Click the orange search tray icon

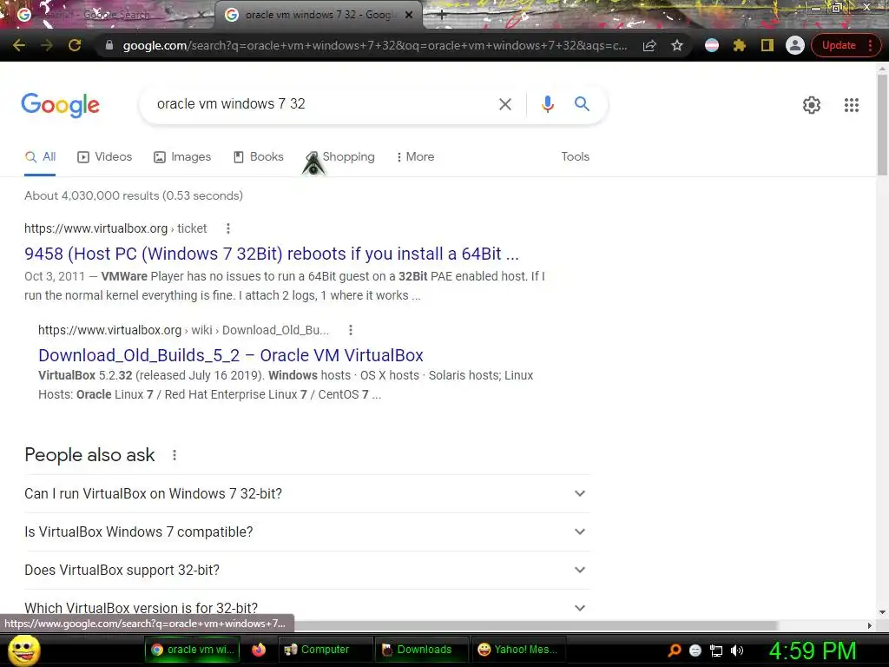675,650
